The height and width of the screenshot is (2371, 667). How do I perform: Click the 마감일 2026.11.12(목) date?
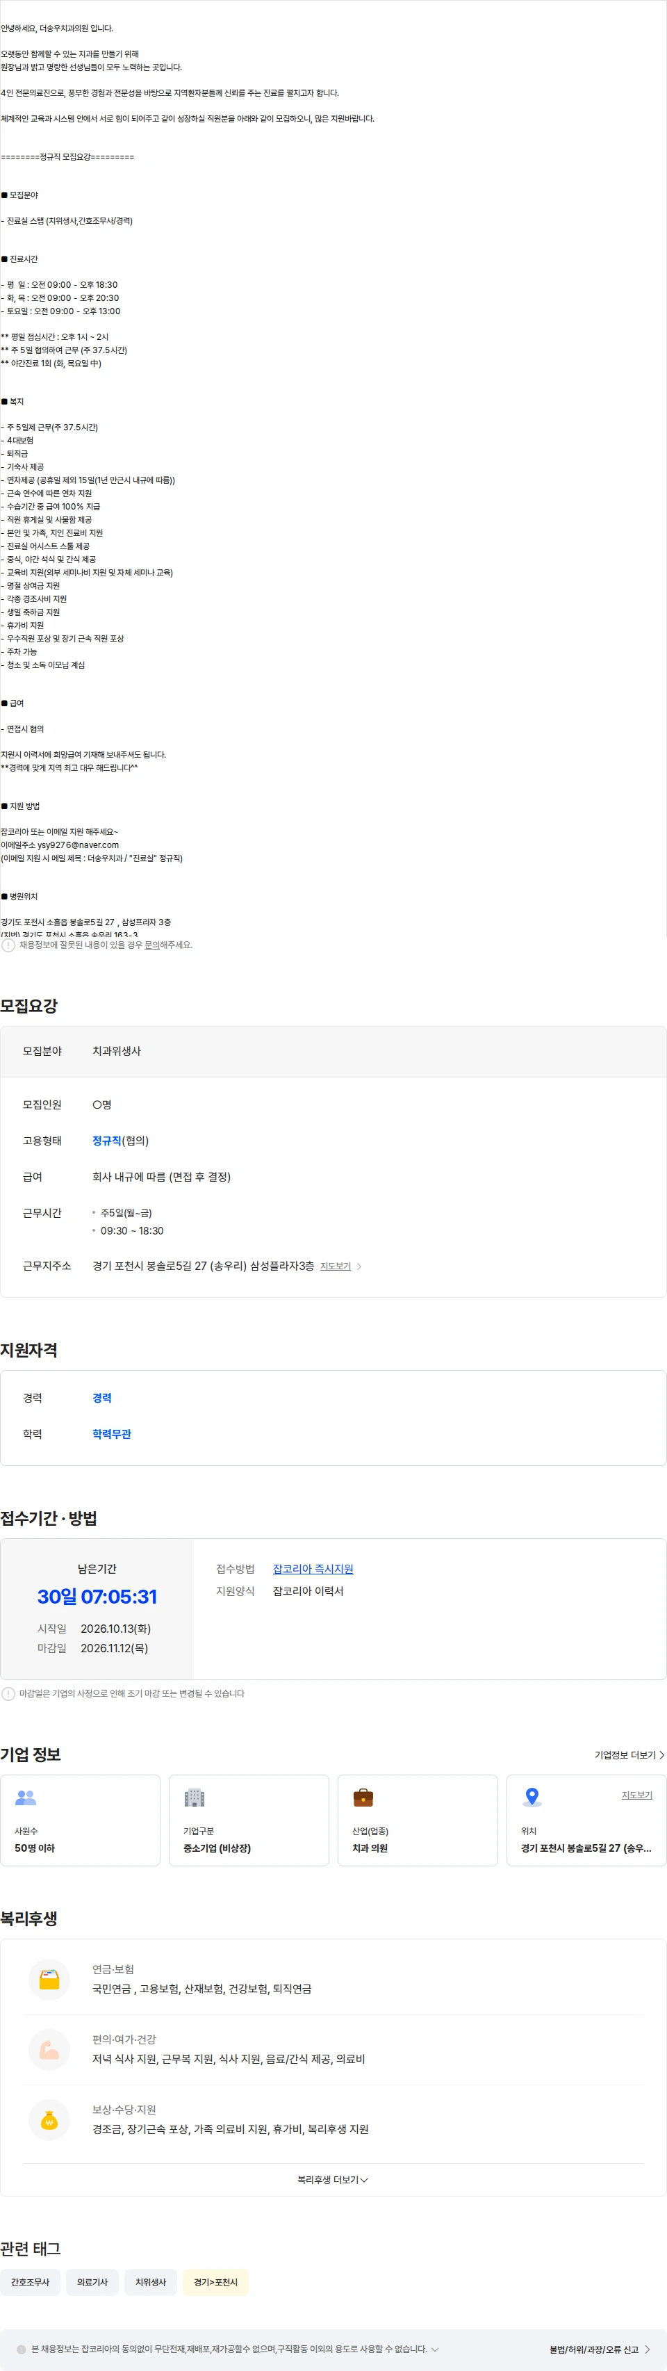click(x=114, y=1647)
